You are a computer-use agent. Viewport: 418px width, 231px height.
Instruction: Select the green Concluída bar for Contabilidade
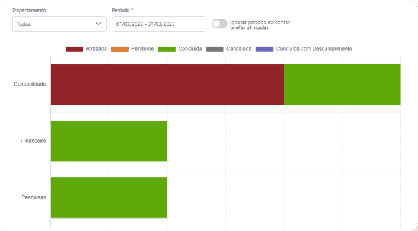[x=342, y=84]
